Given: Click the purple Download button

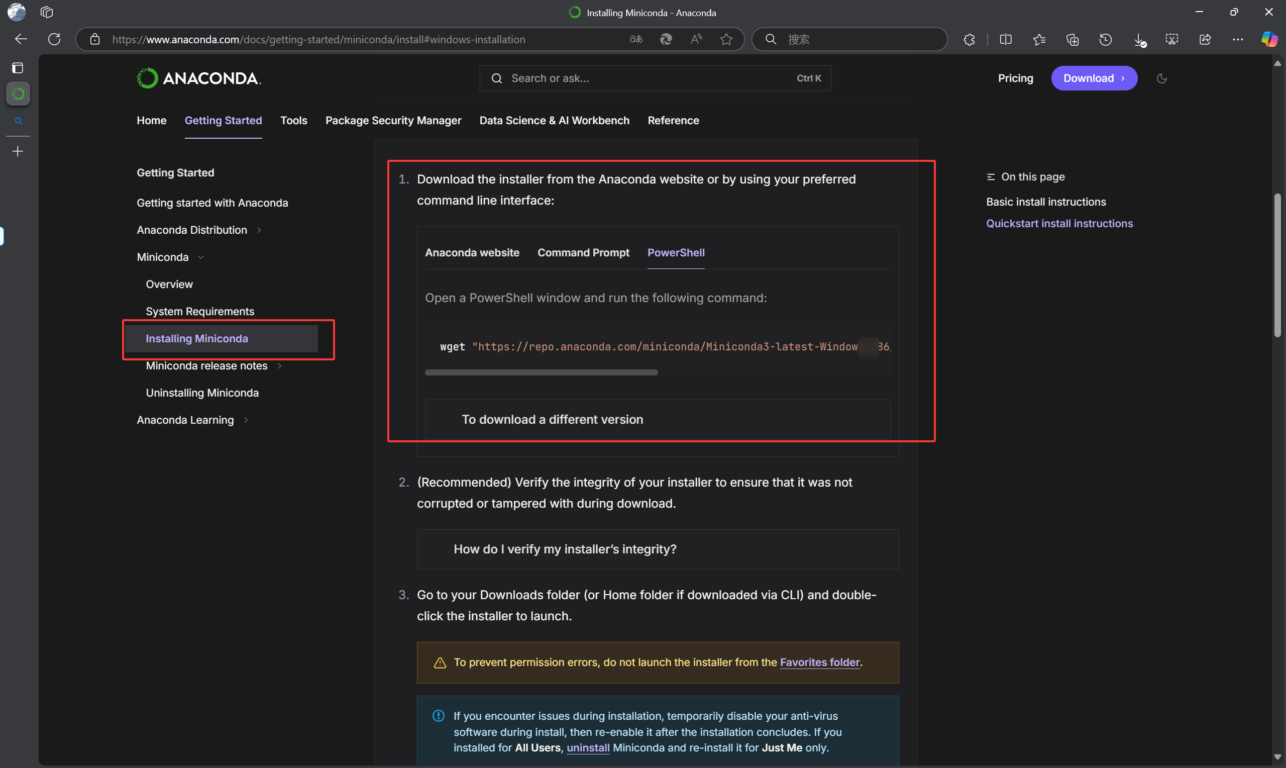Looking at the screenshot, I should (1093, 78).
